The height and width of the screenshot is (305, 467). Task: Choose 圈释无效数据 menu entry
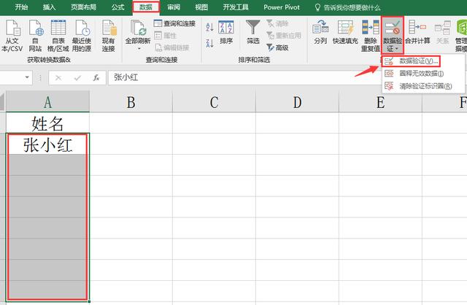click(x=421, y=74)
